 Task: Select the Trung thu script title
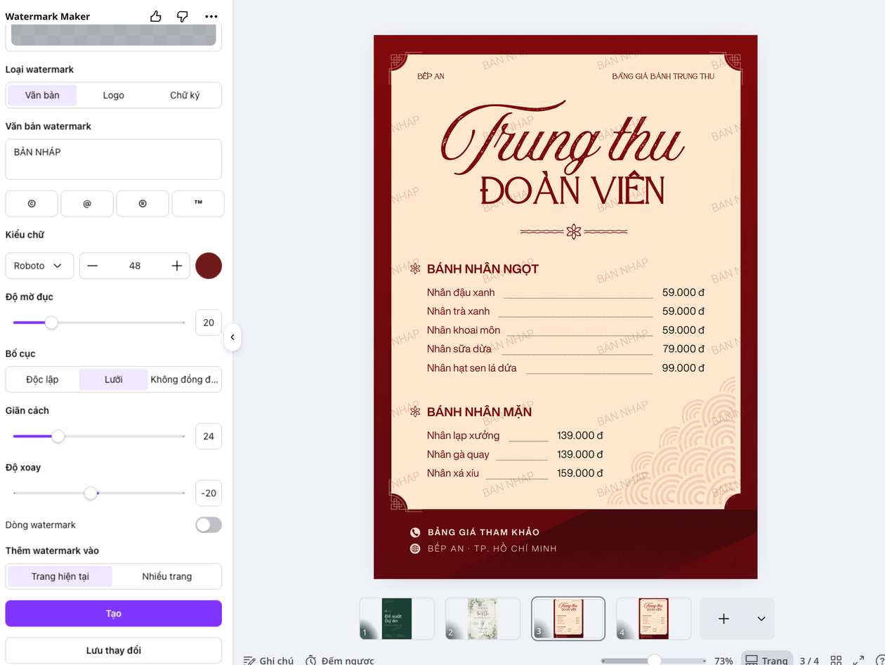(562, 138)
